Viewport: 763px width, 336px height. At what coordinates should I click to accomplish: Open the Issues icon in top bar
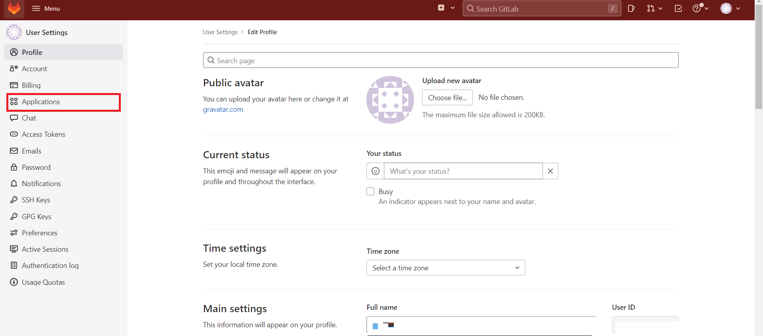(x=631, y=8)
